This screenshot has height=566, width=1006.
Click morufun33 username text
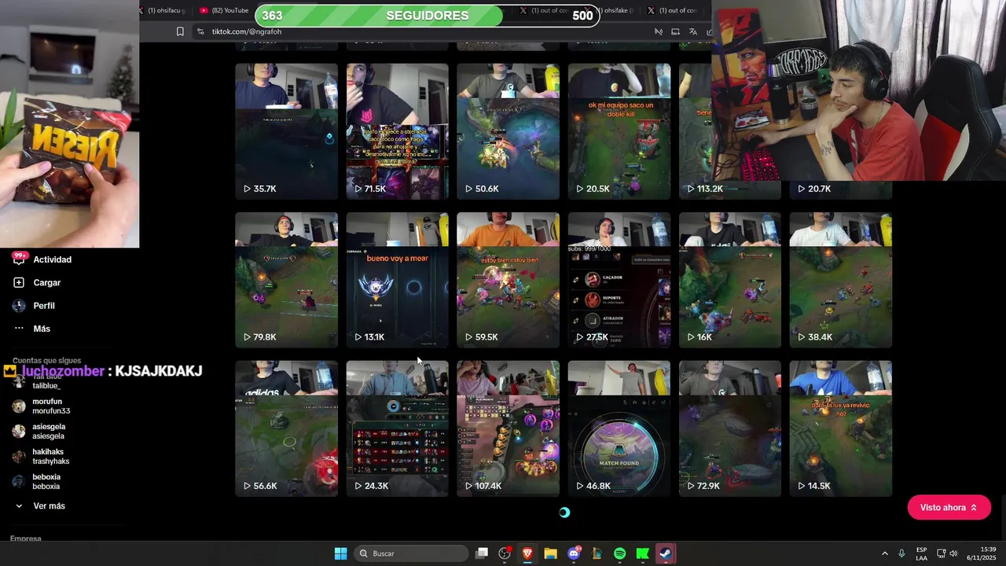click(51, 411)
